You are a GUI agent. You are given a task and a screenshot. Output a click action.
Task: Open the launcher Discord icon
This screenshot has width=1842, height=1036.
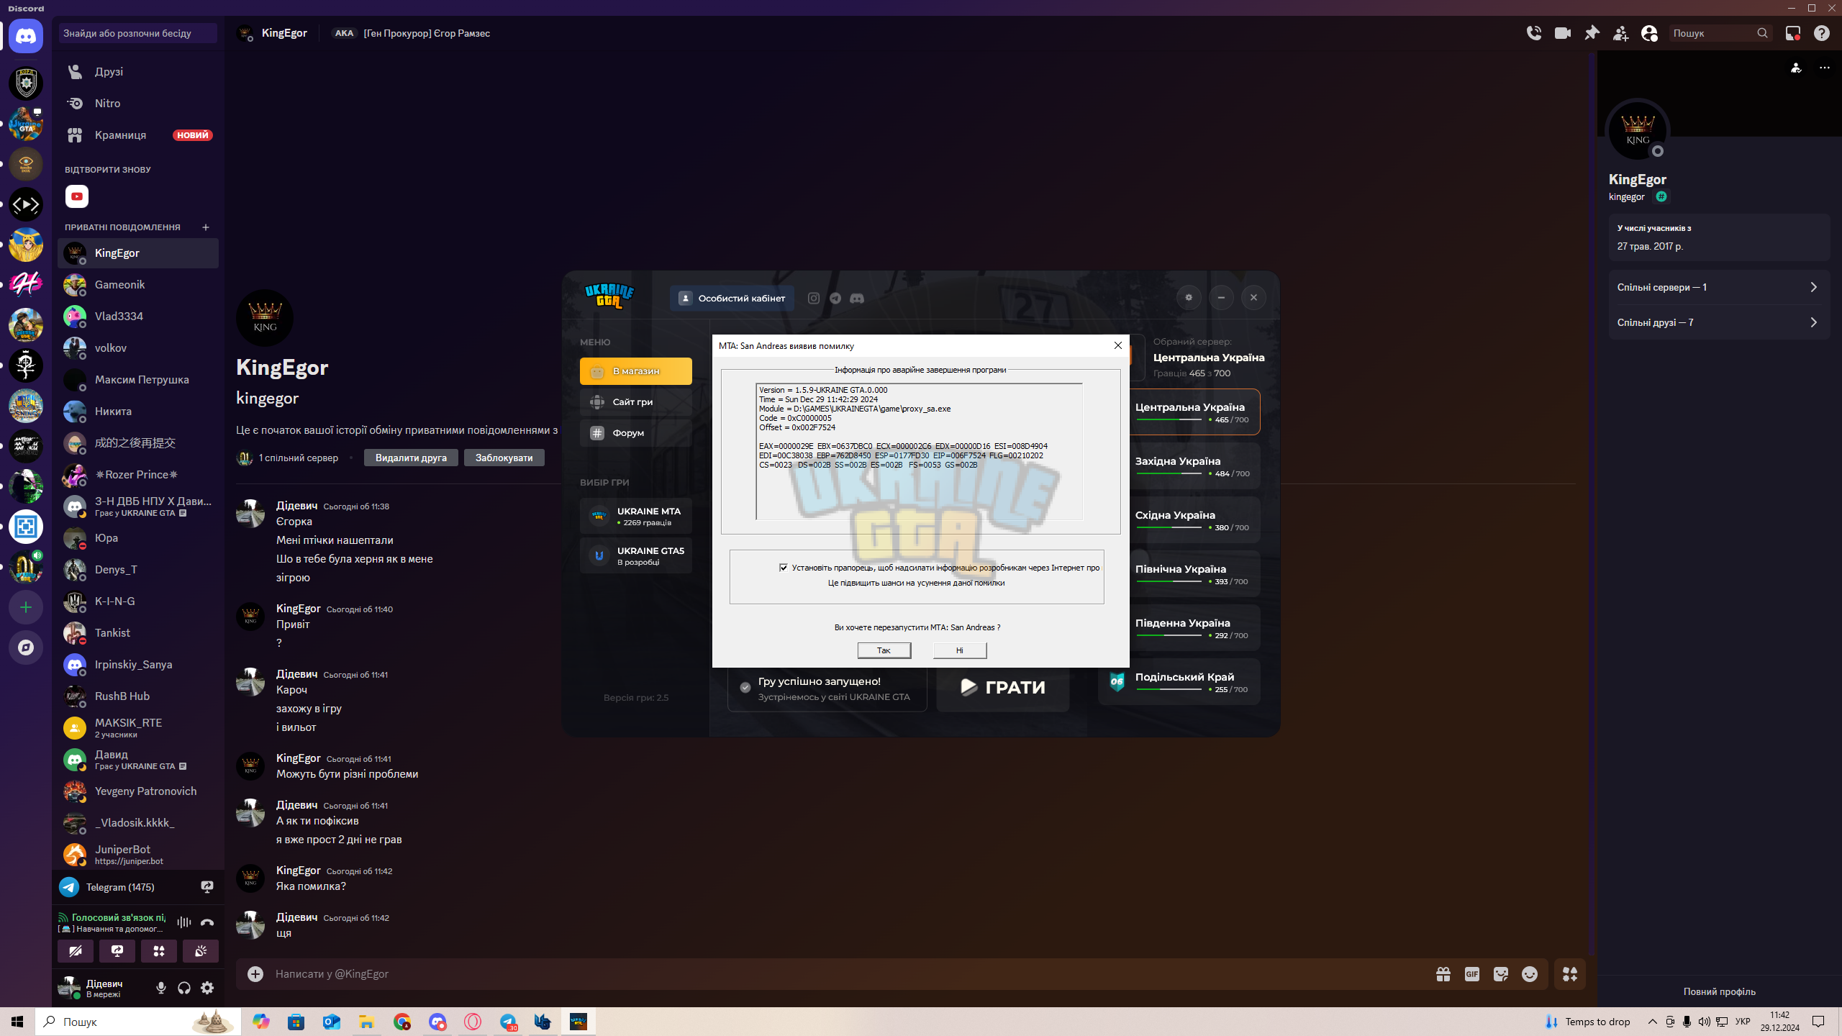(x=857, y=298)
